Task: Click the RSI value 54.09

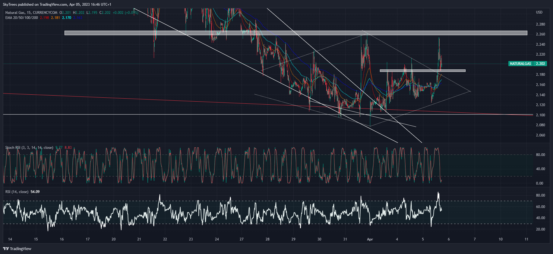Action: coord(35,192)
